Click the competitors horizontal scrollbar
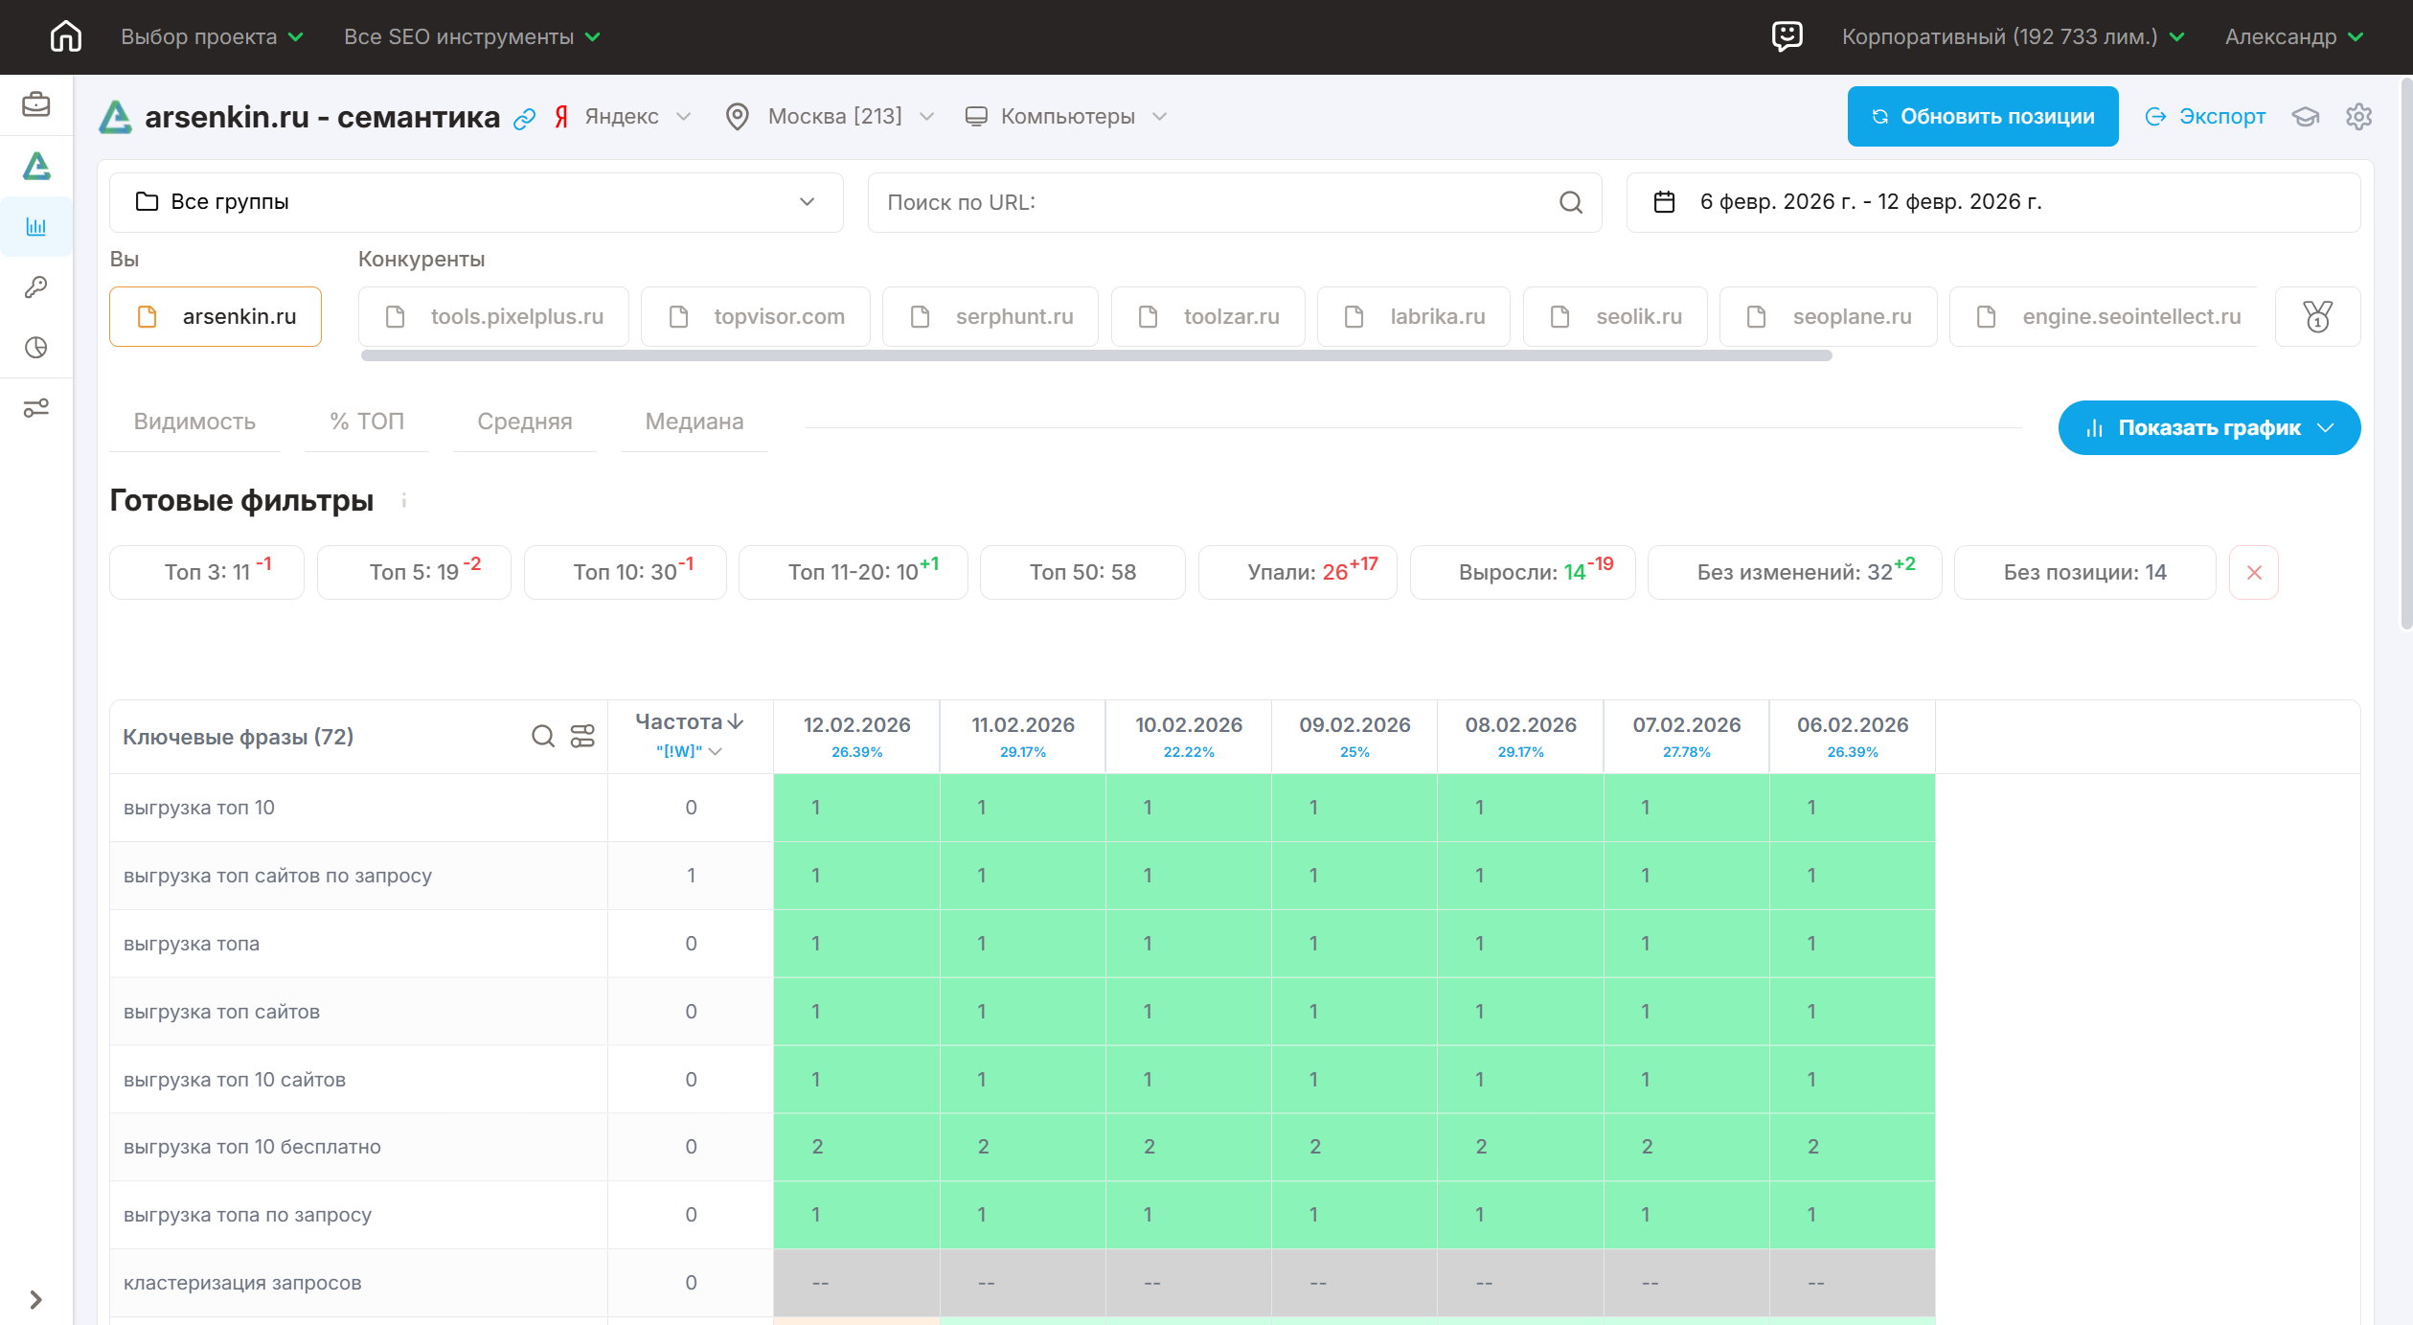 click(x=1096, y=355)
